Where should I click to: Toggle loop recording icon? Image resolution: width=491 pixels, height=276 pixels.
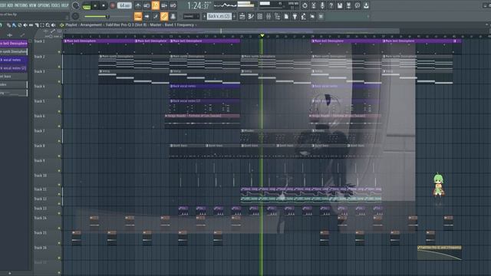coord(173,5)
